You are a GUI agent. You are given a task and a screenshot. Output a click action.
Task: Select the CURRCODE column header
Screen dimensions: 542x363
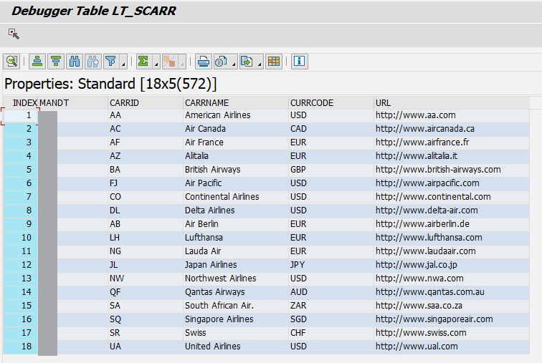pos(331,103)
